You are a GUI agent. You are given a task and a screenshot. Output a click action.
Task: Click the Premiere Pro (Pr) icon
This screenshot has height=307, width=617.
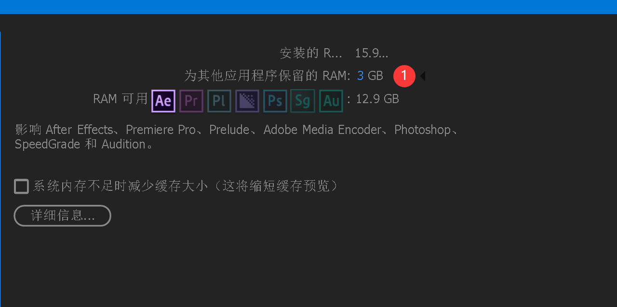tap(191, 101)
